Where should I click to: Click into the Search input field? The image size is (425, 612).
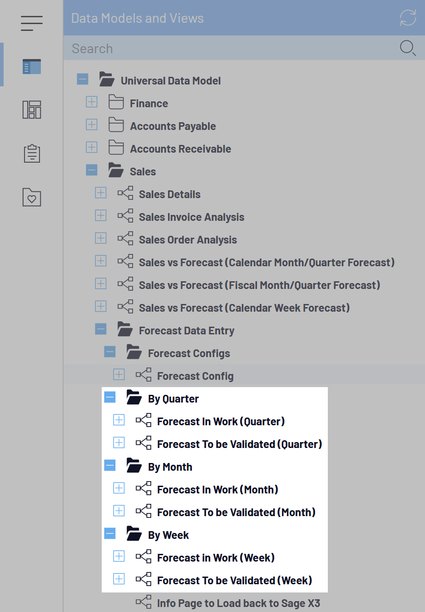tap(227, 48)
